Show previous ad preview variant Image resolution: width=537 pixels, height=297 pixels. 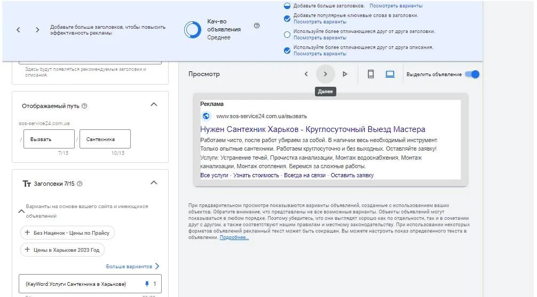click(x=306, y=74)
